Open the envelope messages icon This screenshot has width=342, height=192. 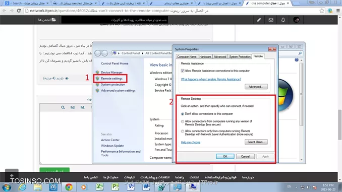point(271,20)
